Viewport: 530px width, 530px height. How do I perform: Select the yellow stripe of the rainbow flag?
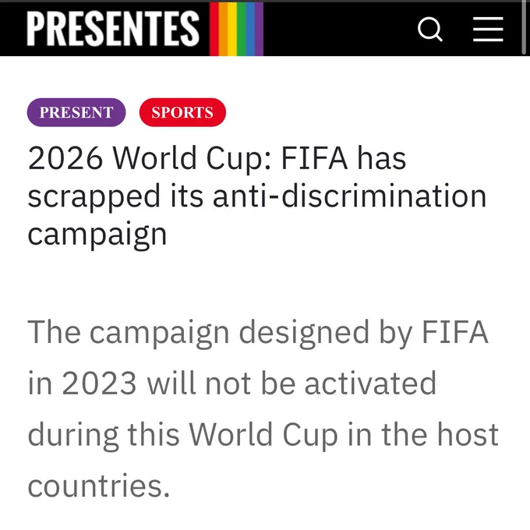(x=232, y=29)
